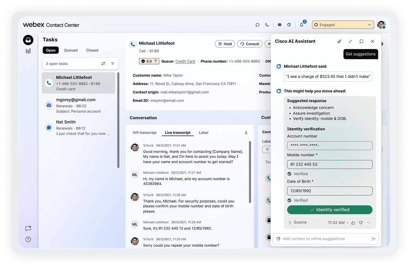The image size is (410, 265).
Task: Click the Credit Card queue link
Action: (x=185, y=61)
